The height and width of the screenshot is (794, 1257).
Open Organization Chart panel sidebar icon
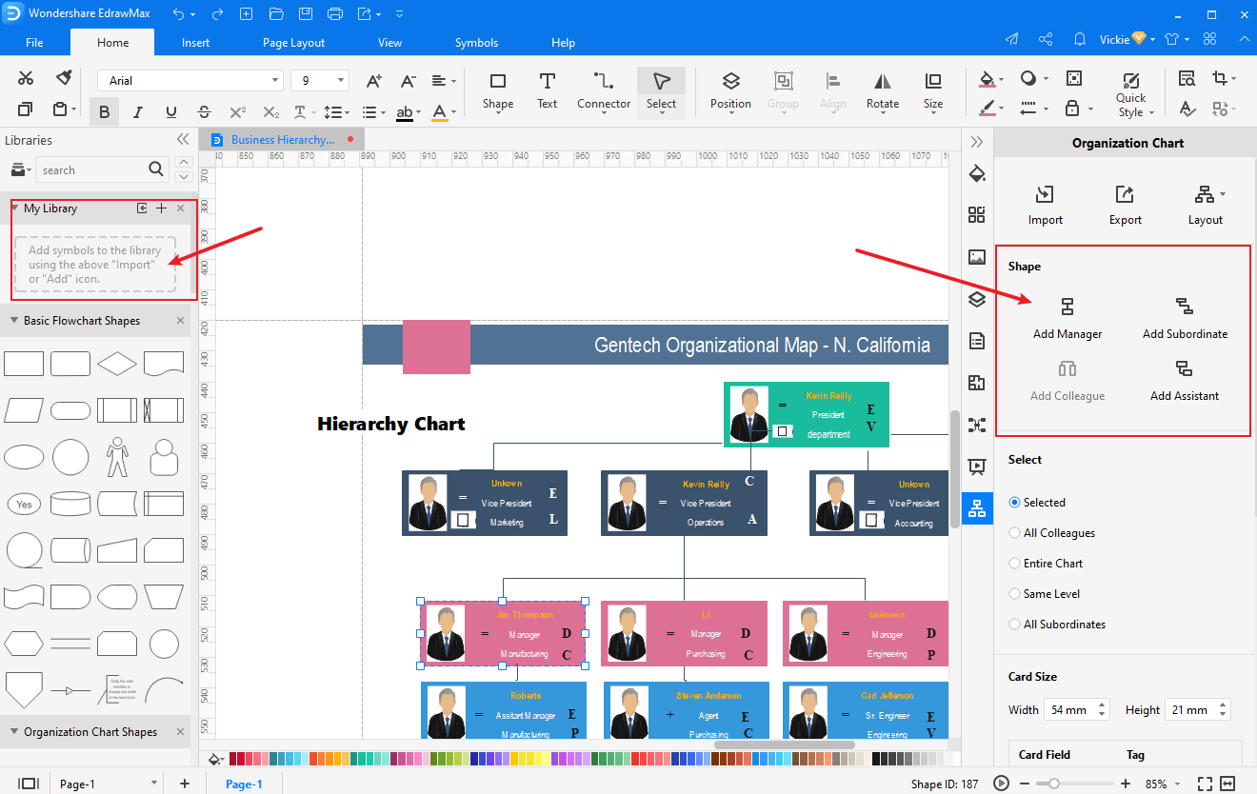[977, 507]
